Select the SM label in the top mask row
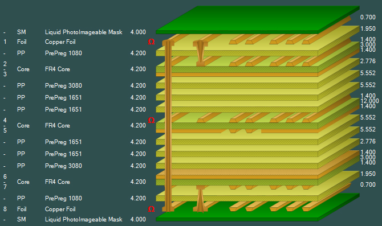The height and width of the screenshot is (226, 382). click(22, 32)
